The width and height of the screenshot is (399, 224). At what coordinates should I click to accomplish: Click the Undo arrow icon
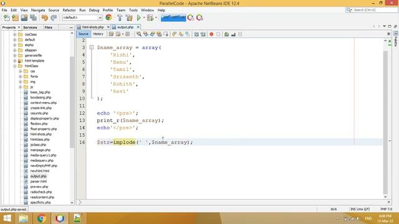point(44,18)
